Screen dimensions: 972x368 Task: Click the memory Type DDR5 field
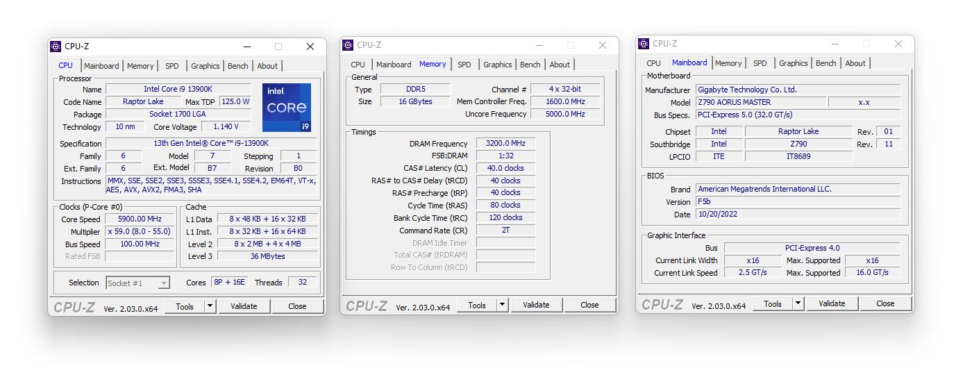click(x=415, y=90)
